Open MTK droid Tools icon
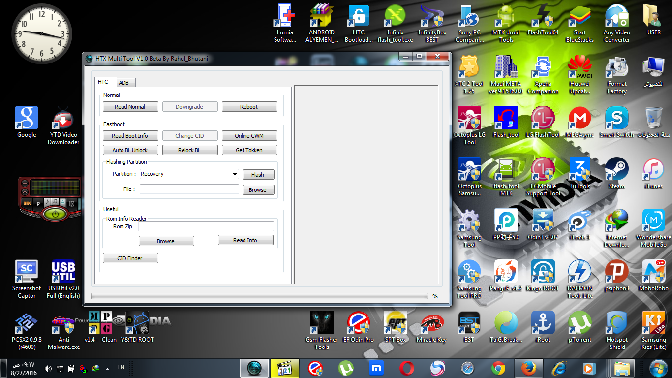Viewport: 672px width, 378px height. pyautogui.click(x=506, y=23)
